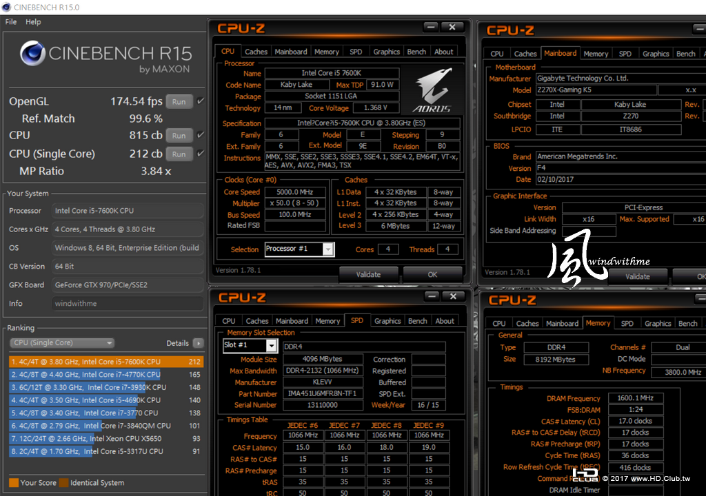
Task: Toggle the CPU test checkbox
Action: coord(201,135)
